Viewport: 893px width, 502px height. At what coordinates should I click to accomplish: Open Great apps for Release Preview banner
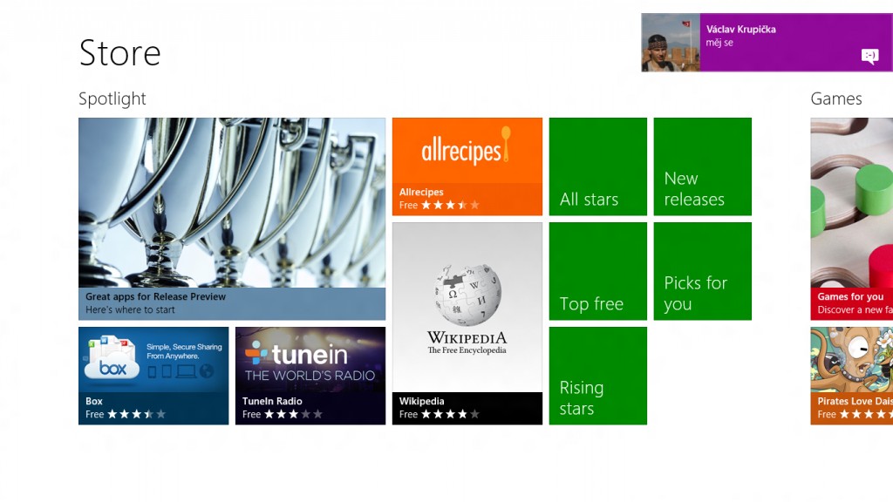(232, 219)
